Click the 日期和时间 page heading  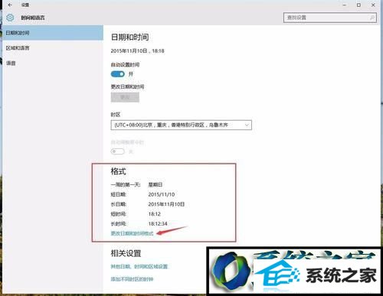click(129, 37)
